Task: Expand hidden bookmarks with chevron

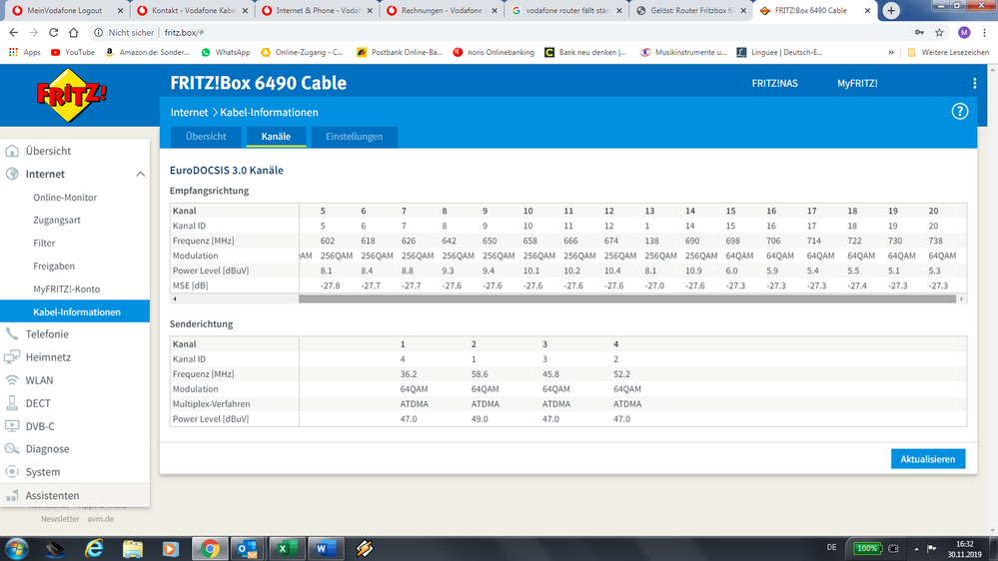Action: 891,52
